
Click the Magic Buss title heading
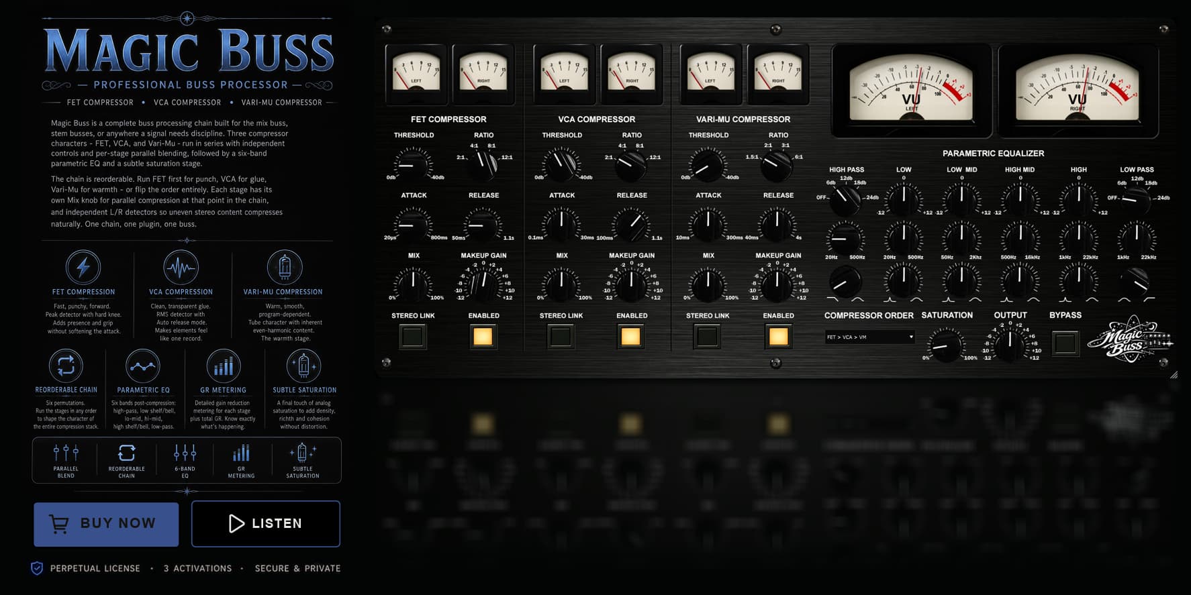(x=189, y=50)
